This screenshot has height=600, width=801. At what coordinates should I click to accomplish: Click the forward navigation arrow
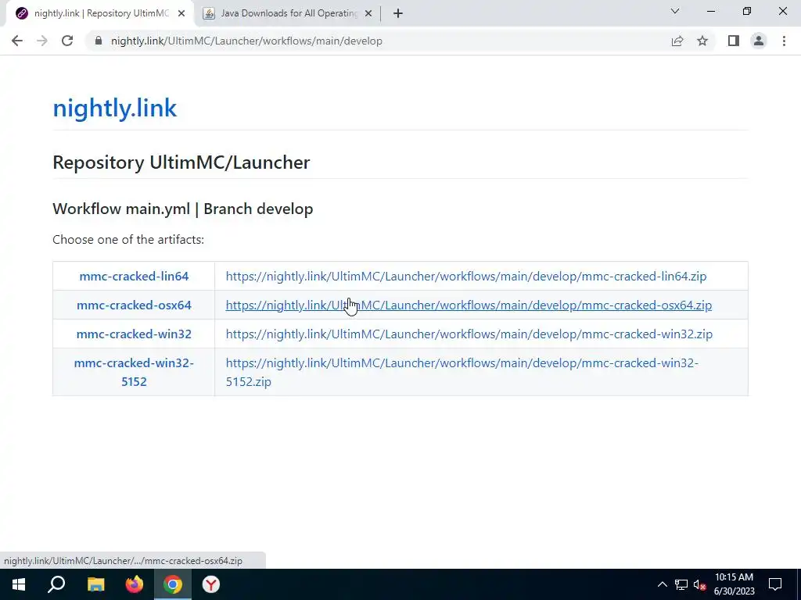[42, 41]
